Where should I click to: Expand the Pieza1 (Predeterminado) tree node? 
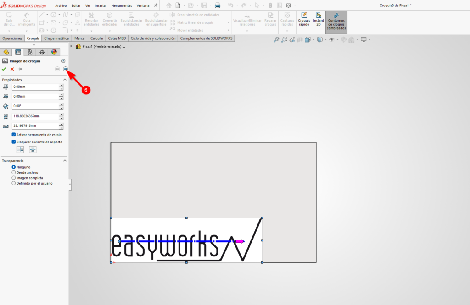point(71,46)
